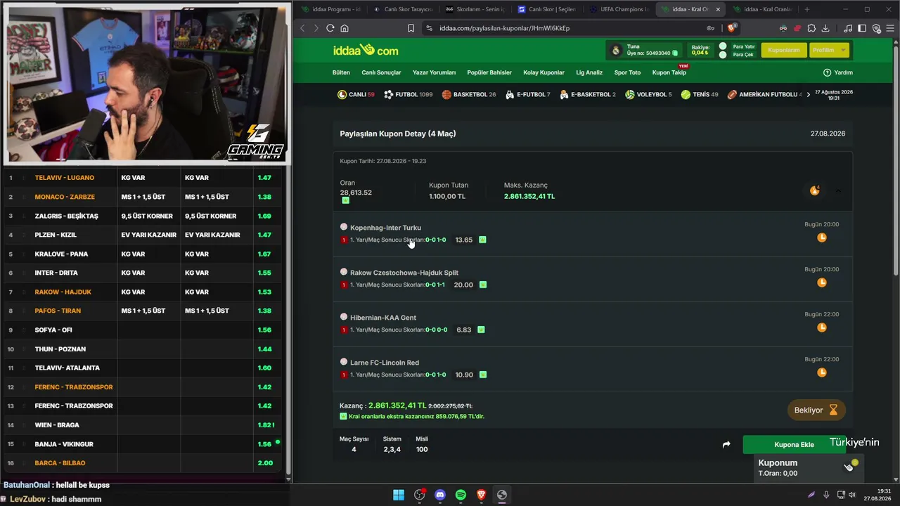Open Brave browser from the taskbar
The height and width of the screenshot is (506, 900).
481,495
